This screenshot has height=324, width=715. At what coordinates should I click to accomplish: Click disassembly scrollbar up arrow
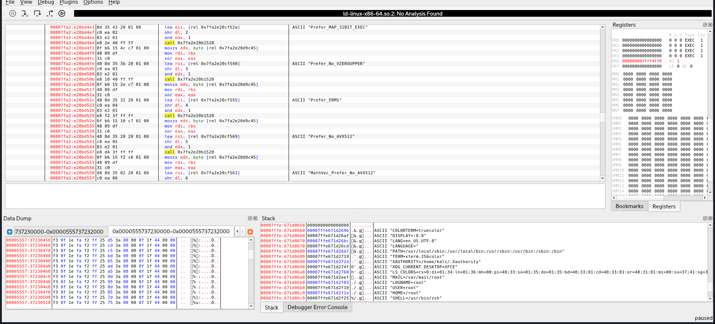[603, 27]
